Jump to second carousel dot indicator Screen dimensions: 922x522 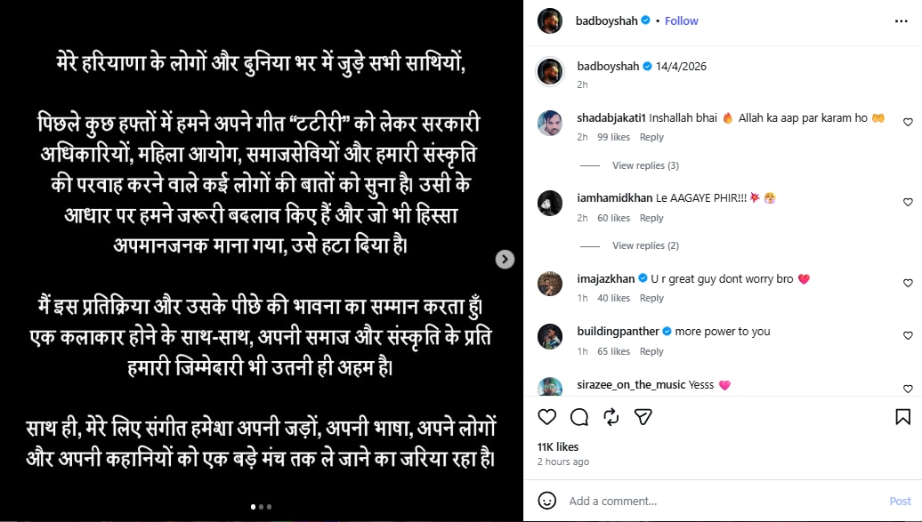point(261,507)
